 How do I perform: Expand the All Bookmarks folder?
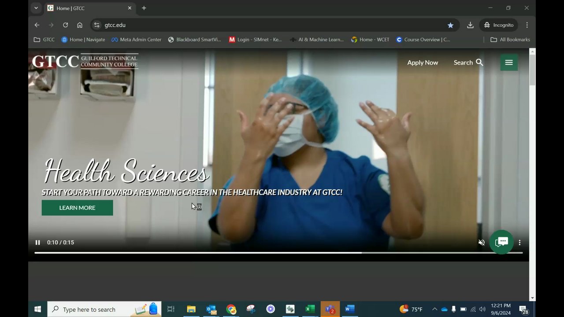(x=510, y=40)
